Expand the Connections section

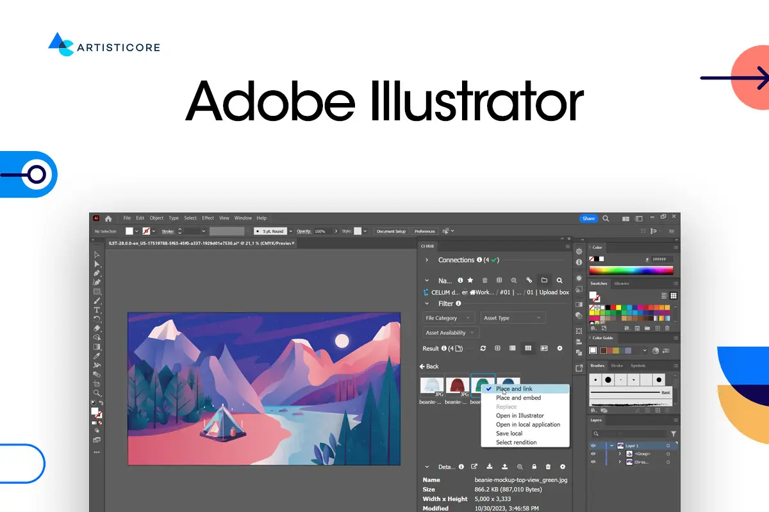point(426,260)
